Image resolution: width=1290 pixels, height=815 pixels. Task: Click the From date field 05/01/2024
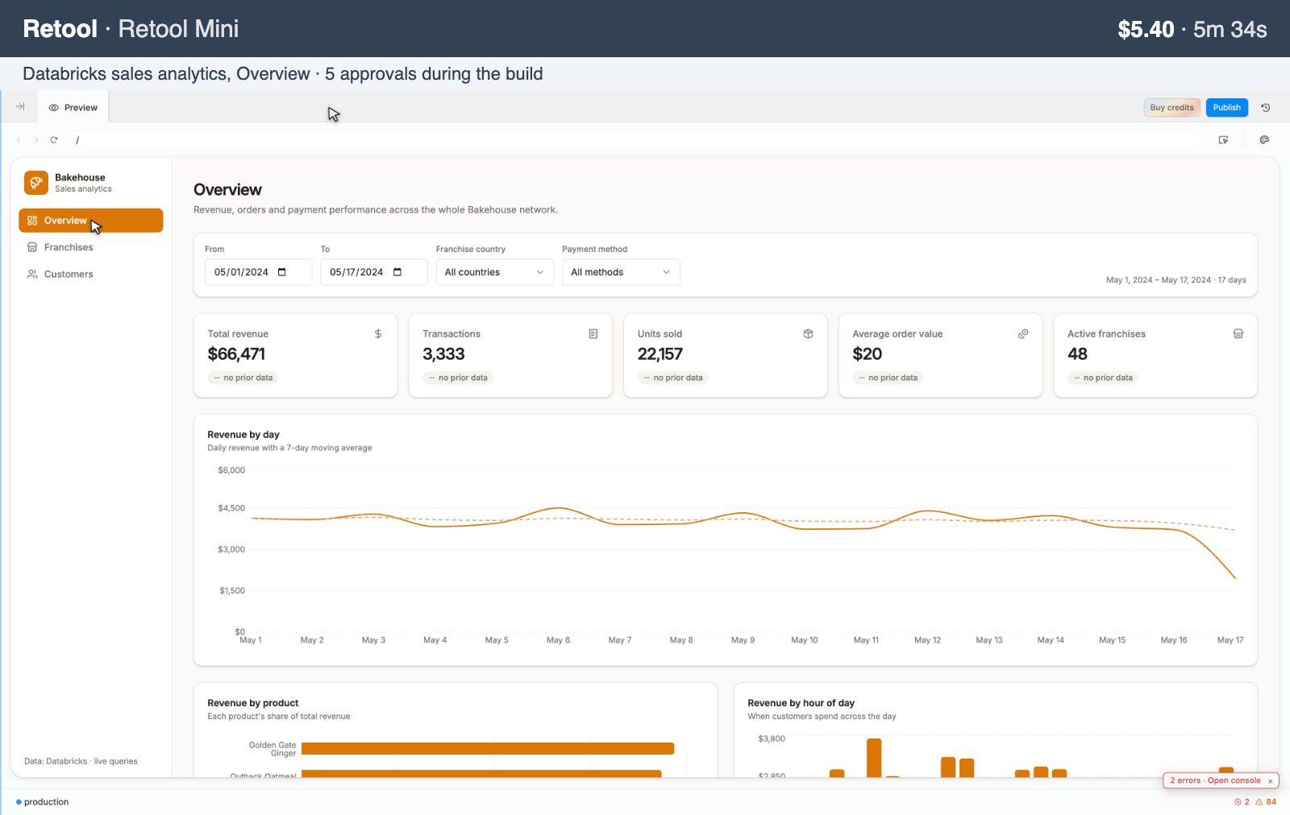point(259,272)
